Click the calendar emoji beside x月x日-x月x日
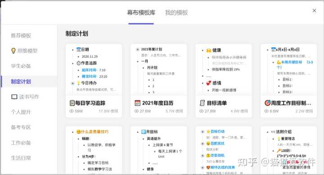Viewport: 324px width, 175px height. pyautogui.click(x=274, y=49)
